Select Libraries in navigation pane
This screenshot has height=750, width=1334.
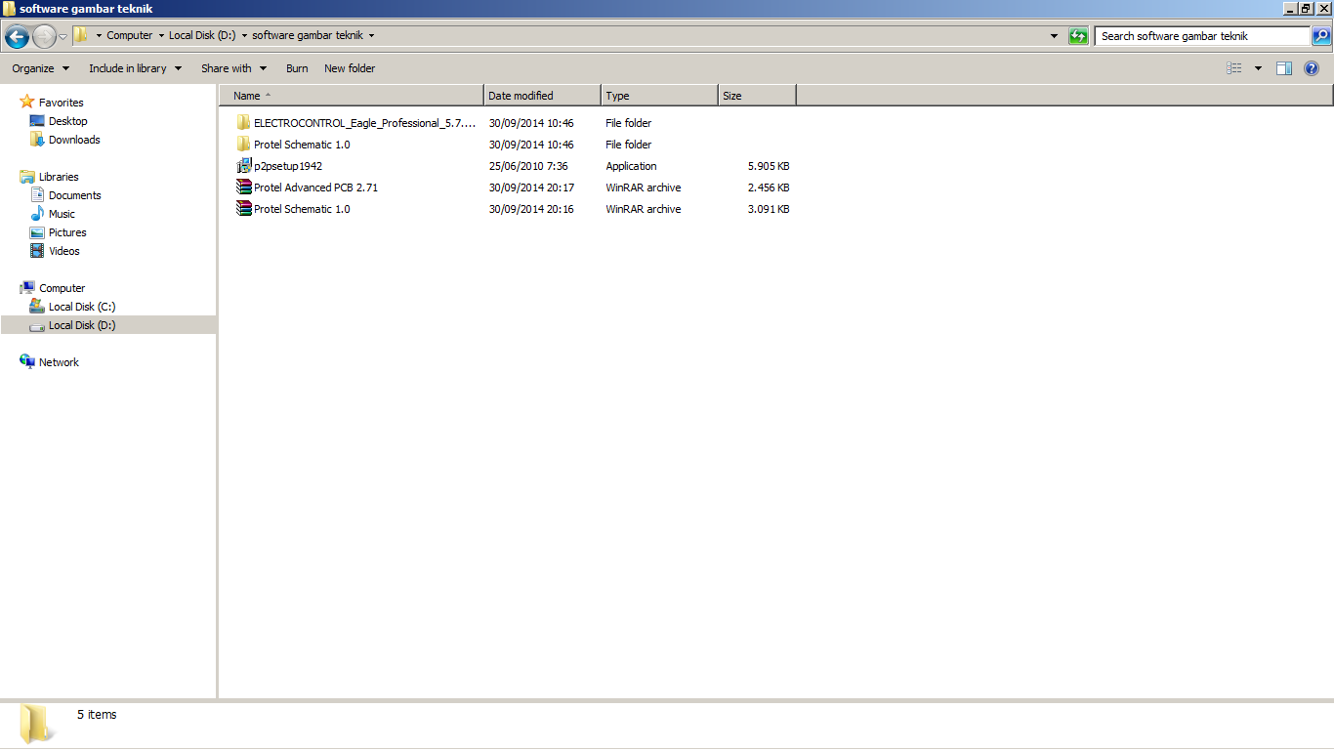click(59, 177)
